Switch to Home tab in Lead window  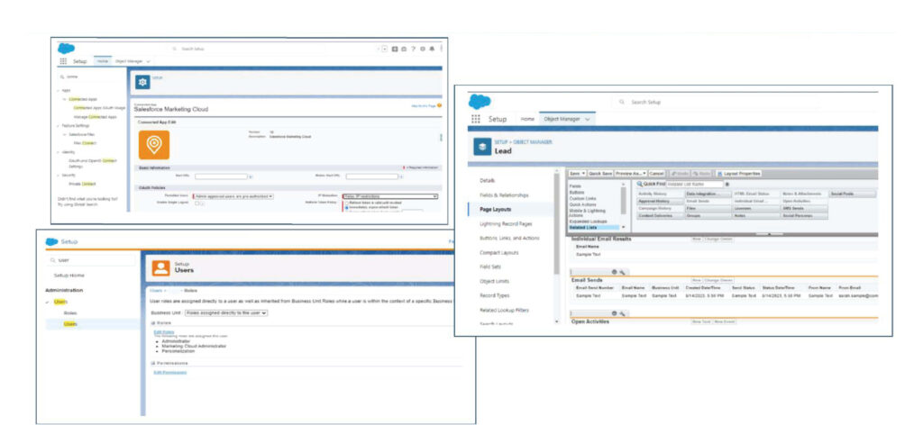click(x=527, y=119)
